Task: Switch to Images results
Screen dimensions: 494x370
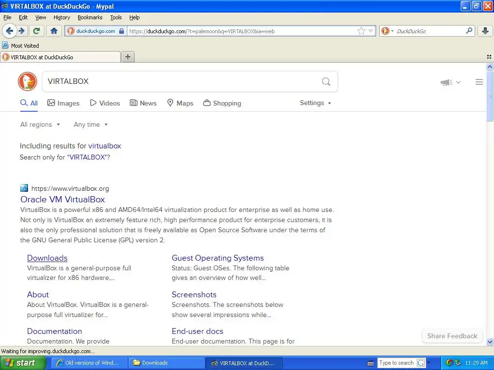Action: point(63,103)
